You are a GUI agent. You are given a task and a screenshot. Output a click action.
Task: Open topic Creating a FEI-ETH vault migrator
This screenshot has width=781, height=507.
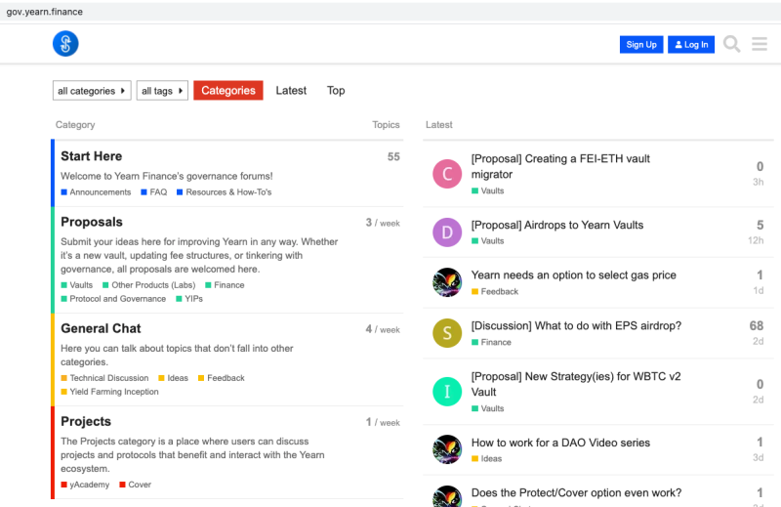pyautogui.click(x=560, y=166)
